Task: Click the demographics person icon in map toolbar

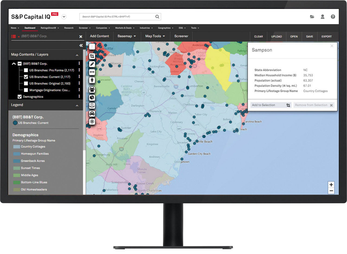Action: [x=92, y=80]
